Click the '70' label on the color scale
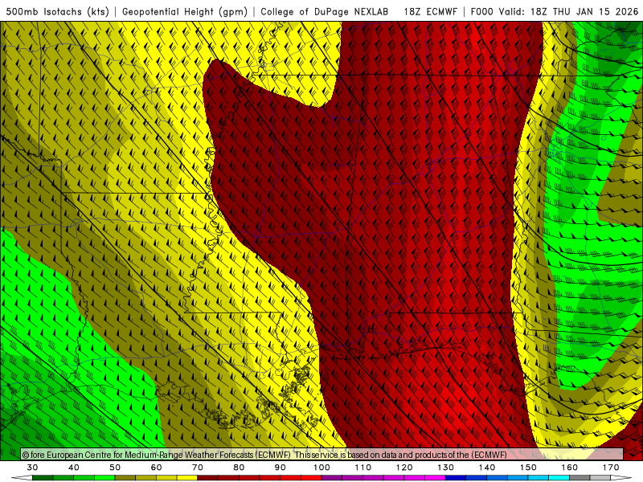Image resolution: width=643 pixels, height=482 pixels. tap(198, 468)
